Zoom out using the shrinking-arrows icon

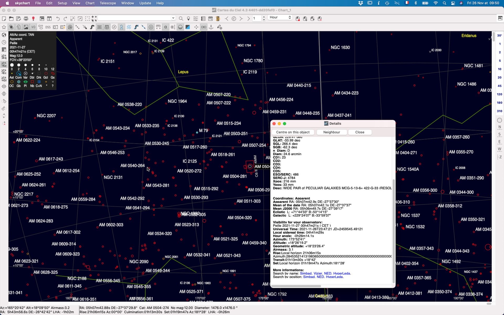(x=80, y=19)
